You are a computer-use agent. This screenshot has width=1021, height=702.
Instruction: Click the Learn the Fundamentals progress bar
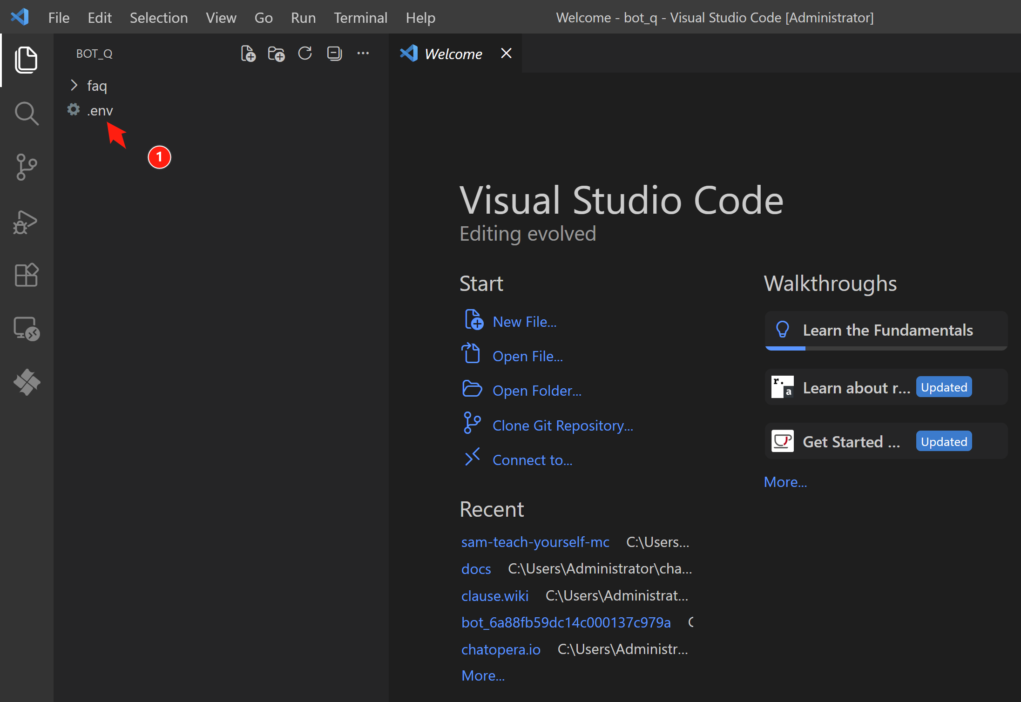886,348
